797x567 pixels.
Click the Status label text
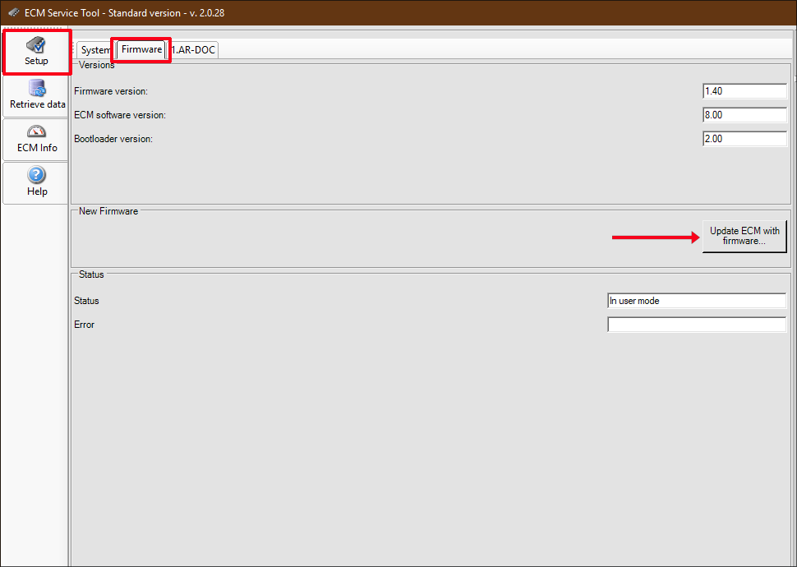86,301
